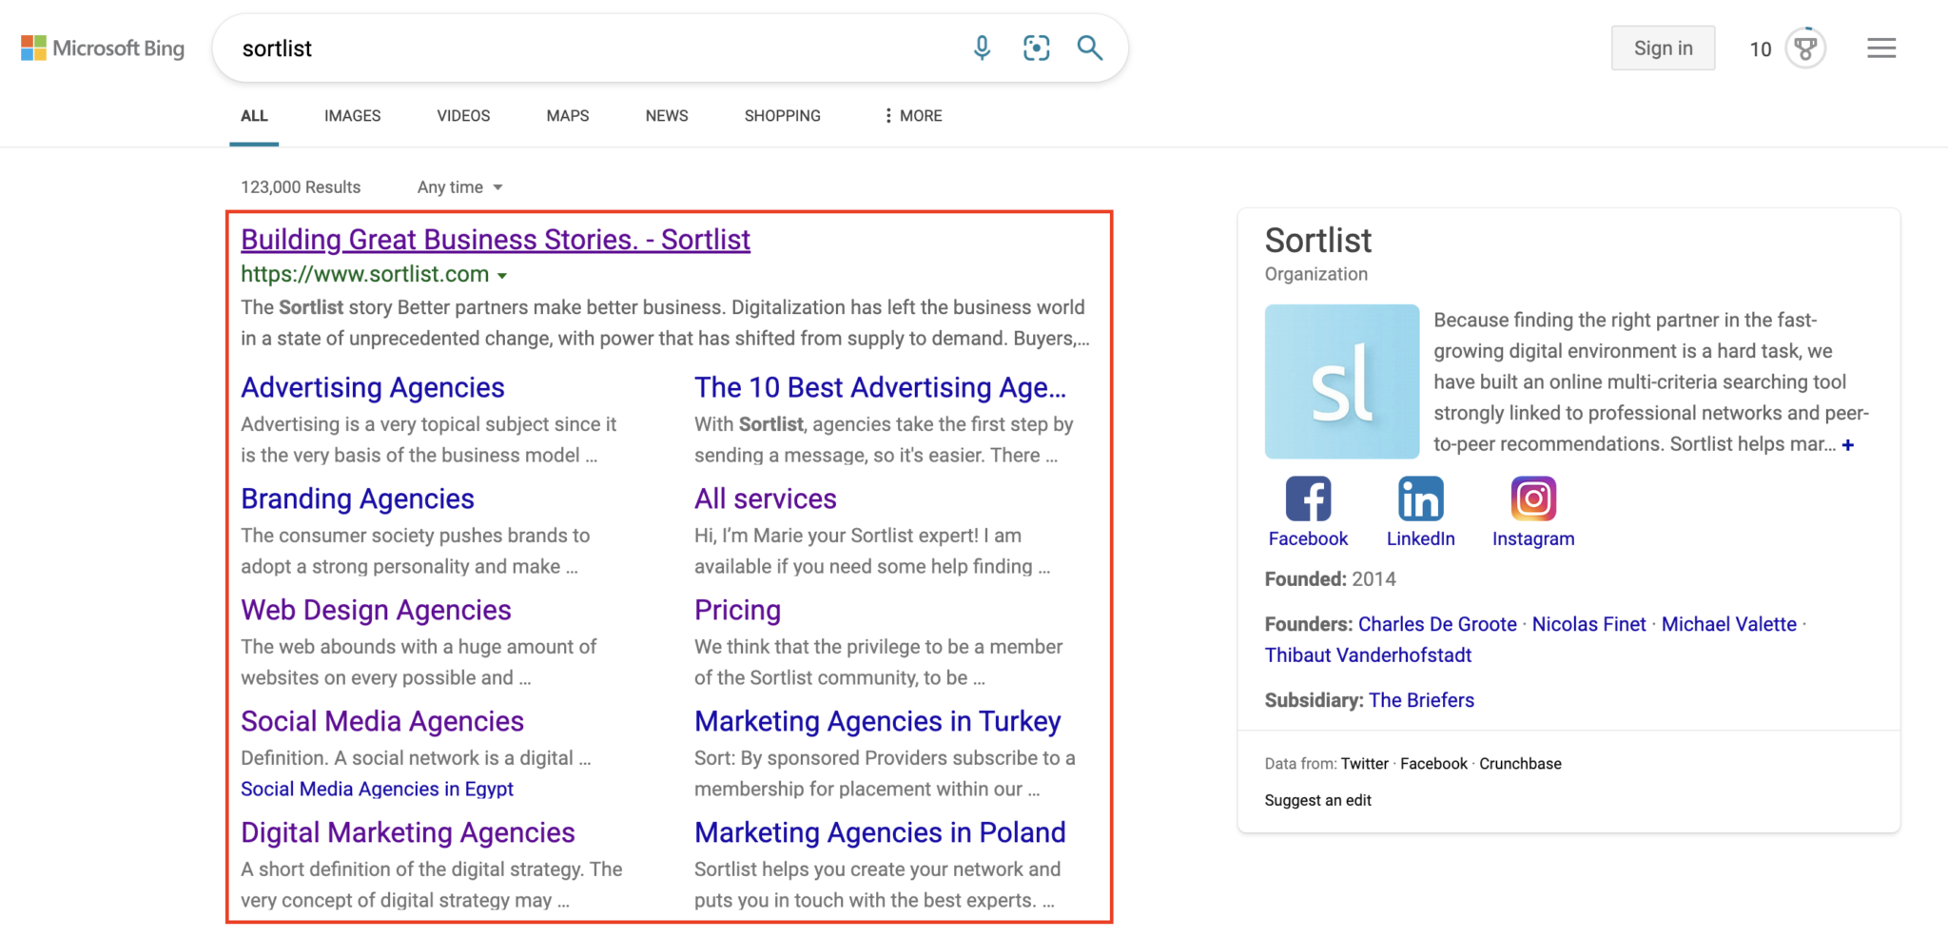1948x938 pixels.
Task: Open visual search with the camera icon
Action: pyautogui.click(x=1036, y=48)
